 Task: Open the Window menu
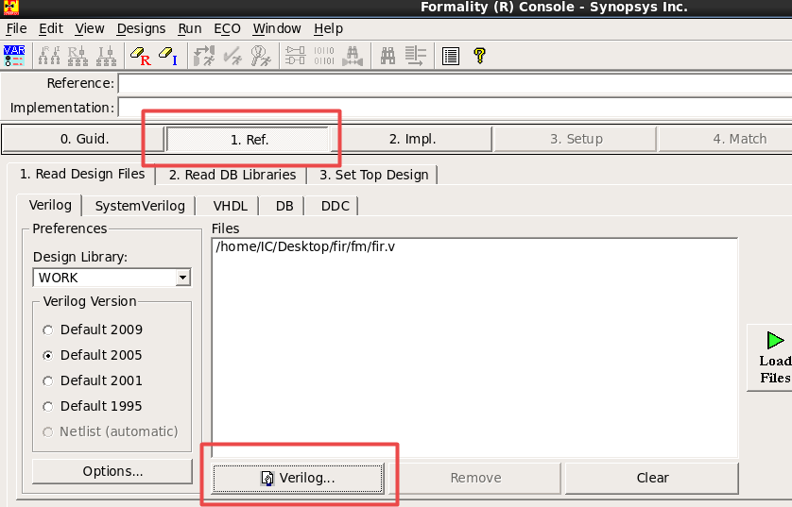pyautogui.click(x=277, y=28)
